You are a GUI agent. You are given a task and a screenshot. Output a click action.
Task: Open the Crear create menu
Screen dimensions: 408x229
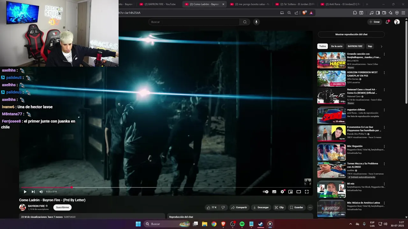(x=375, y=22)
